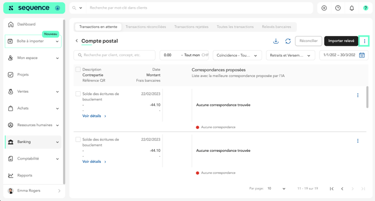This screenshot has width=375, height=201.
Task: Click the transactions list scrollbar
Action: pyautogui.click(x=367, y=97)
